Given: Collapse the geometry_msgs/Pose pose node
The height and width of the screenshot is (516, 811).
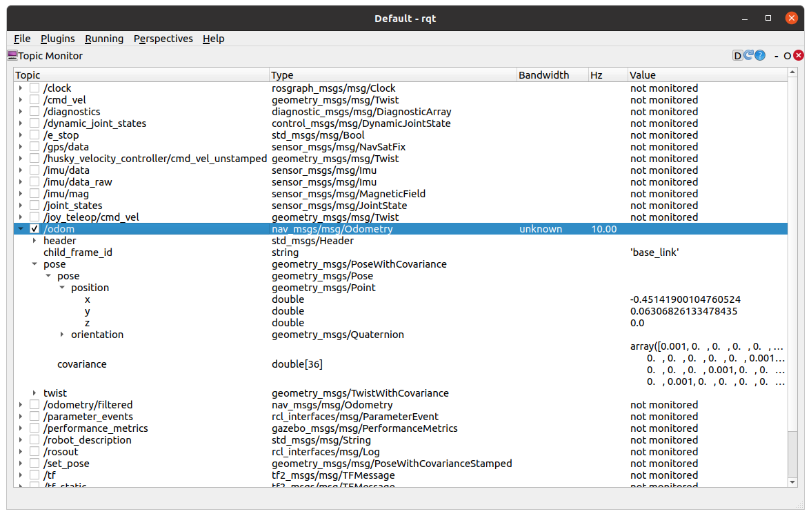Looking at the screenshot, I should [x=48, y=276].
